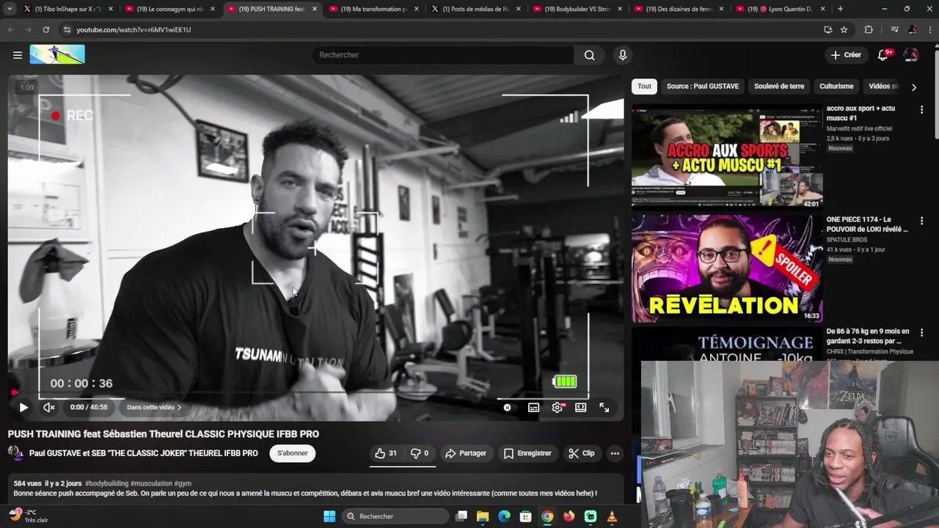Open the tab search dropdown arrow
Image resolution: width=939 pixels, height=528 pixels.
10,9
